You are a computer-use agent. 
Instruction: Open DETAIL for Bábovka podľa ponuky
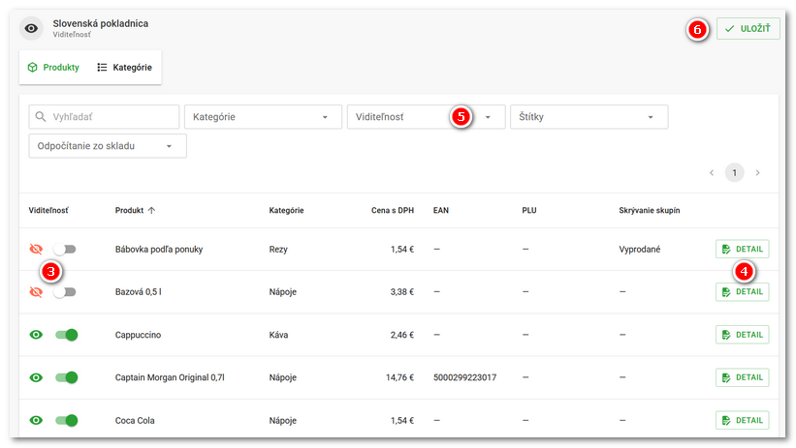742,249
